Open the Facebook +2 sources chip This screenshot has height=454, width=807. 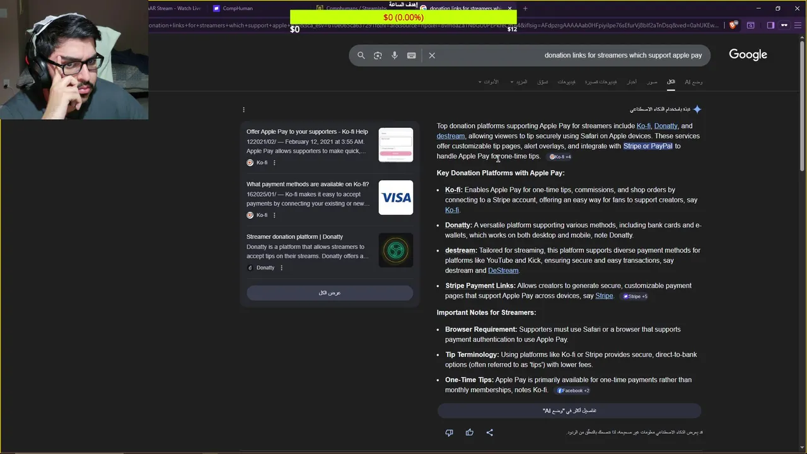click(573, 391)
